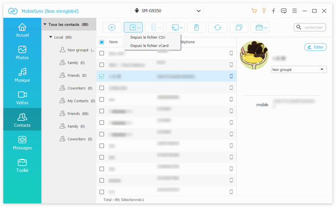Click the export to PC icon
The width and height of the screenshot is (336, 207).
pyautogui.click(x=175, y=27)
